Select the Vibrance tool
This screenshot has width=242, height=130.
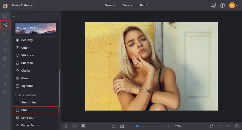[36, 55]
